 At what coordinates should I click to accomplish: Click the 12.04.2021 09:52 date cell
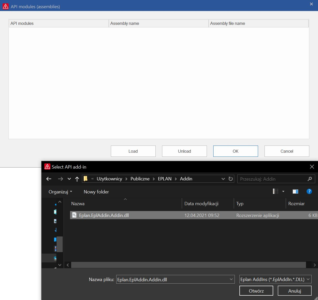[x=202, y=215]
